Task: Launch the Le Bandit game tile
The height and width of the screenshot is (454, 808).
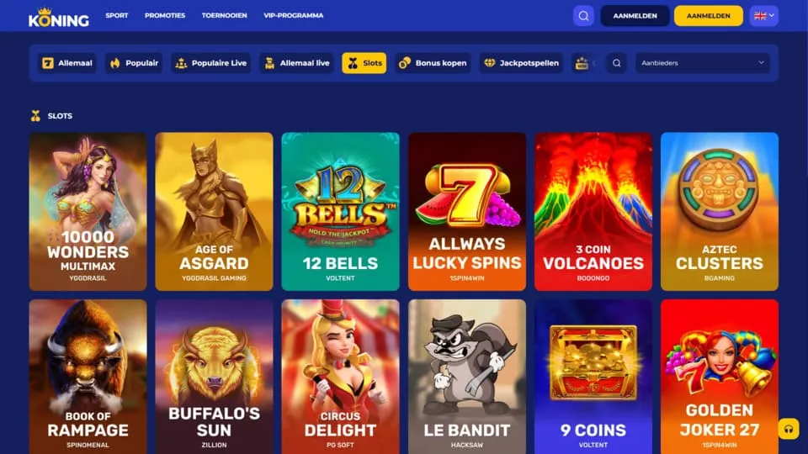Action: (x=467, y=377)
